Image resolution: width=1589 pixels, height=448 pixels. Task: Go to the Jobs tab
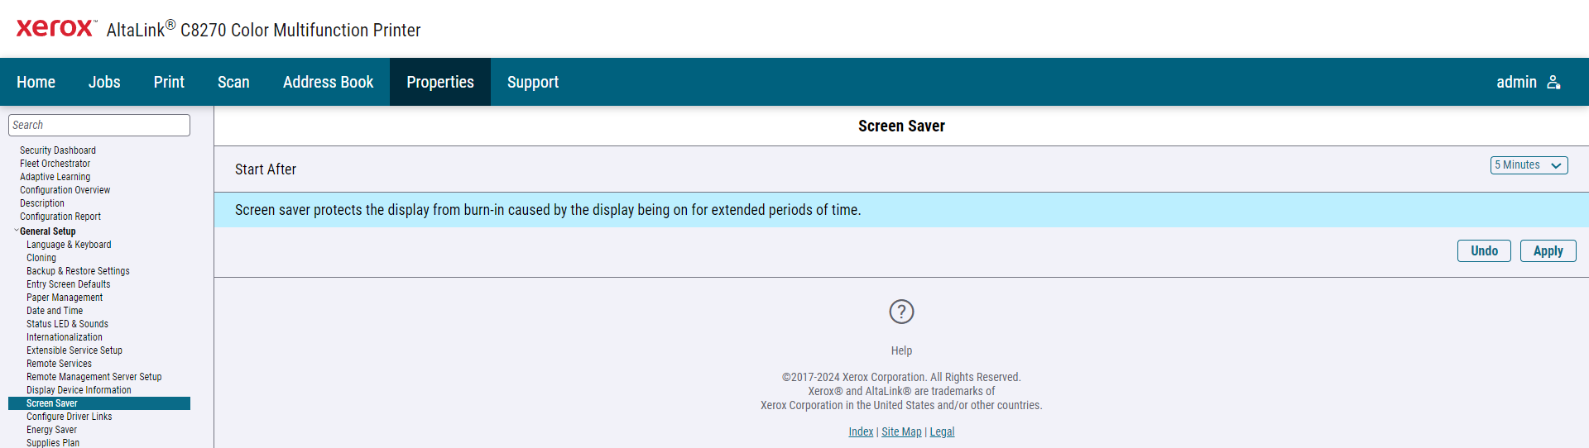pos(104,82)
